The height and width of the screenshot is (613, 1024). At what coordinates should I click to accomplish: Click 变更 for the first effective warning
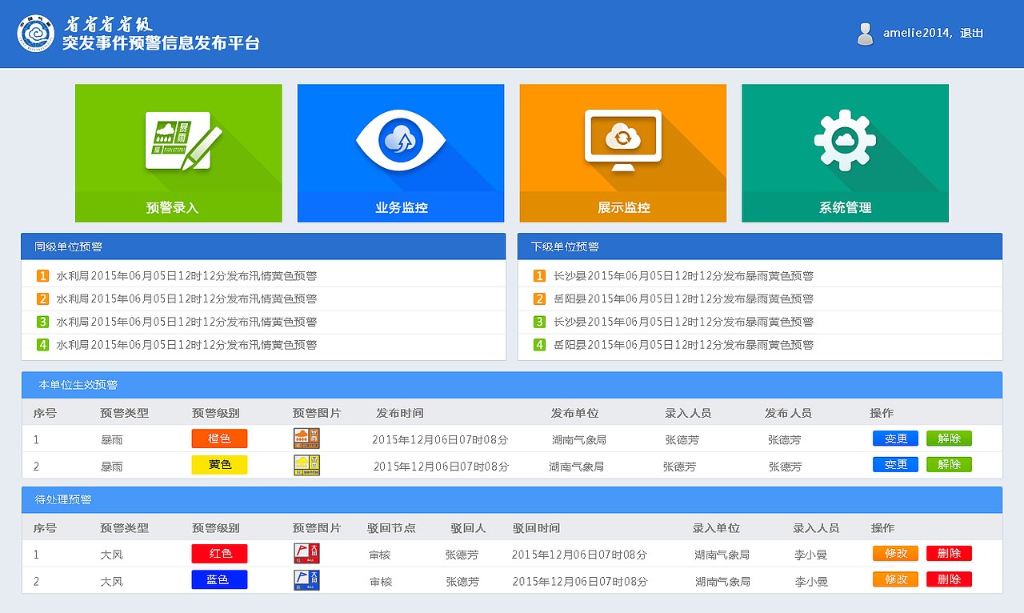click(x=894, y=438)
